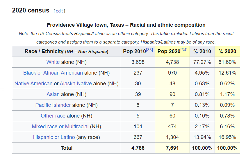Click the cell showing 90
The image size is (246, 157).
click(172, 94)
